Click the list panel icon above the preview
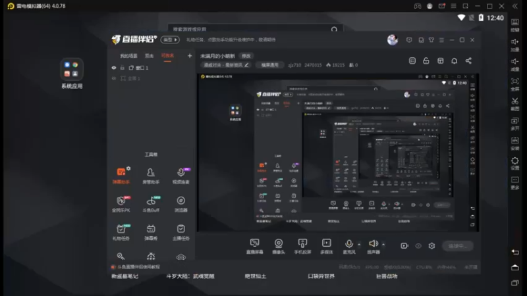The image size is (527, 296). pyautogui.click(x=412, y=61)
